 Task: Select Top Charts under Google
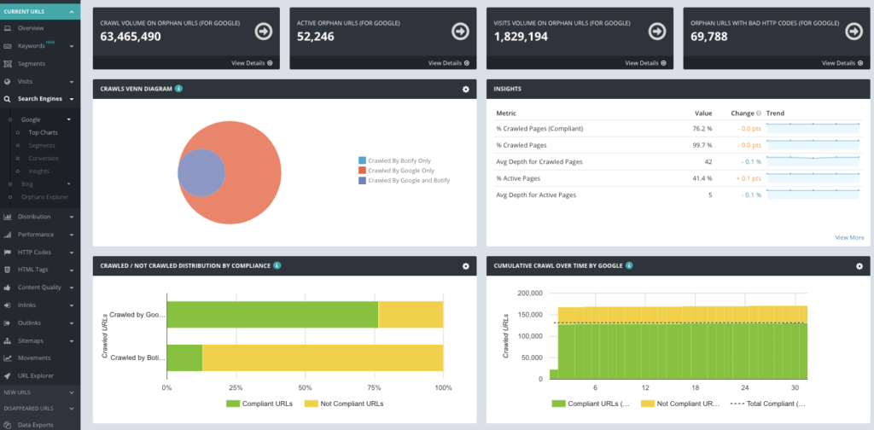(43, 132)
